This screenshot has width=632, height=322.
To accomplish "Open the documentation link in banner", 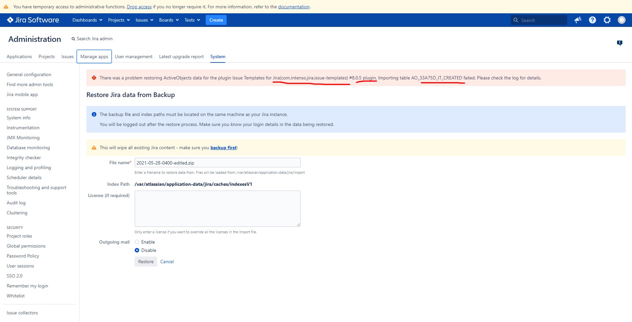I will (x=294, y=7).
